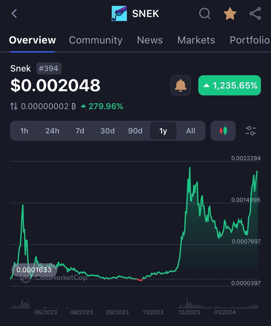Swap currency with the arrows icon
This screenshot has height=326, width=271.
[14, 106]
